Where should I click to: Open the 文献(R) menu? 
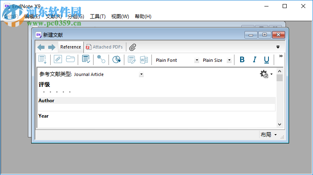click(x=54, y=16)
